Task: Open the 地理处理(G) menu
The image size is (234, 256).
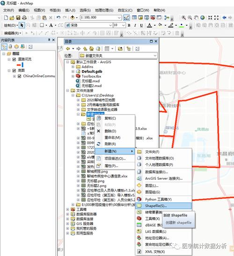Action: (104, 10)
